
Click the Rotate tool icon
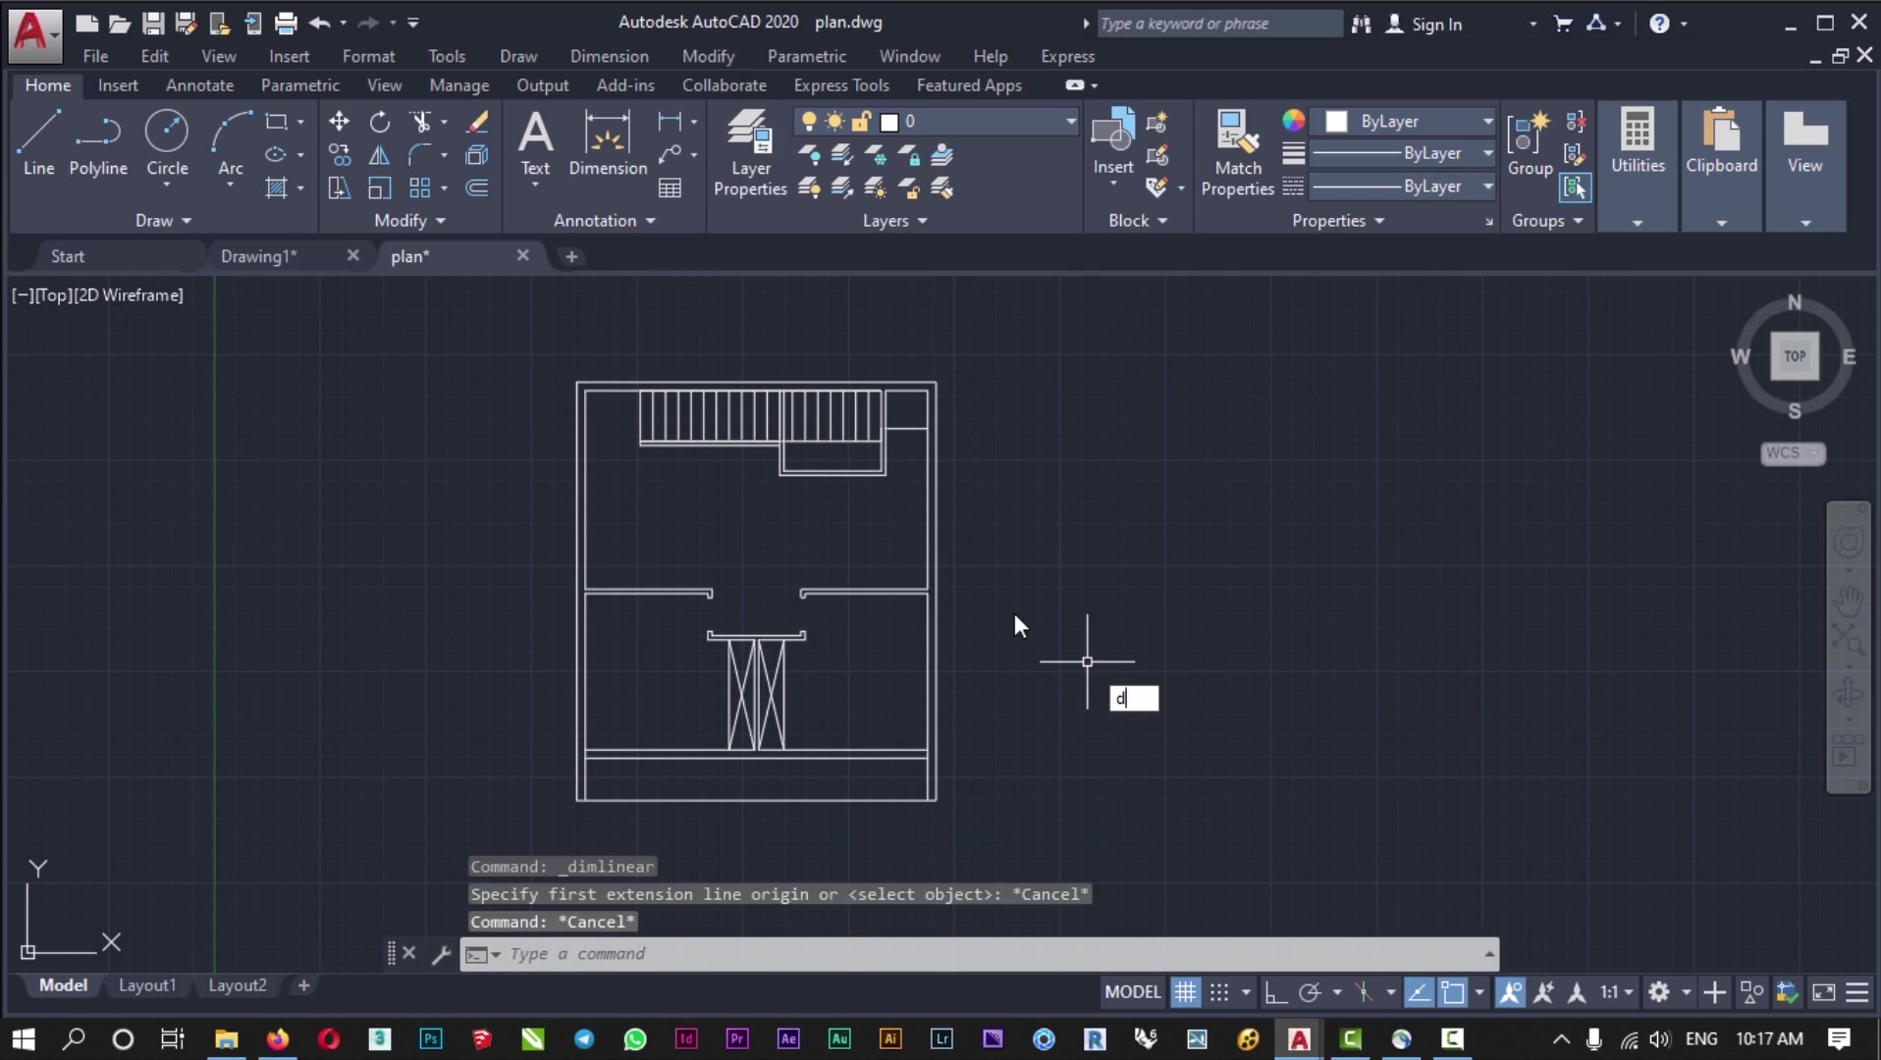[x=379, y=121]
